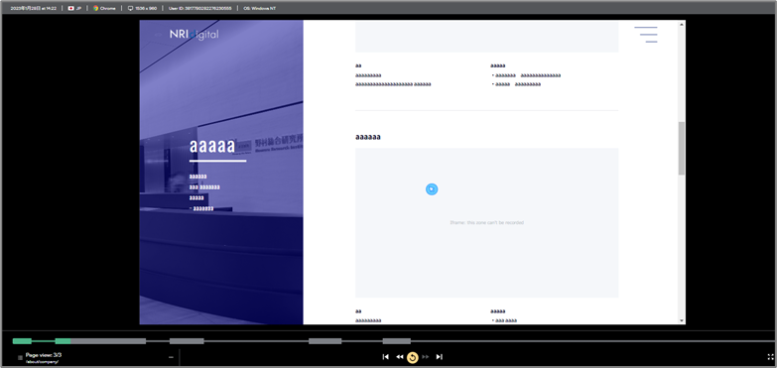Screen dimensions: 777x368
Task: Rewind the session replay
Action: (x=399, y=357)
